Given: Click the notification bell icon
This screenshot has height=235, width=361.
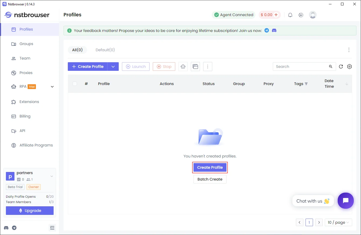Looking at the screenshot, I should [290, 15].
